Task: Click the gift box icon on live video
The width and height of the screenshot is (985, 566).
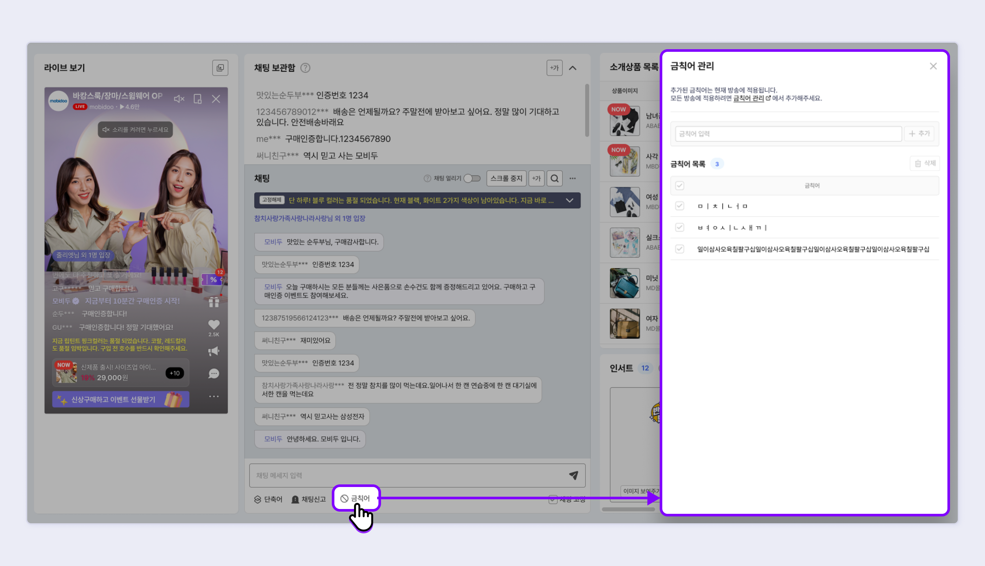Action: coord(214,302)
